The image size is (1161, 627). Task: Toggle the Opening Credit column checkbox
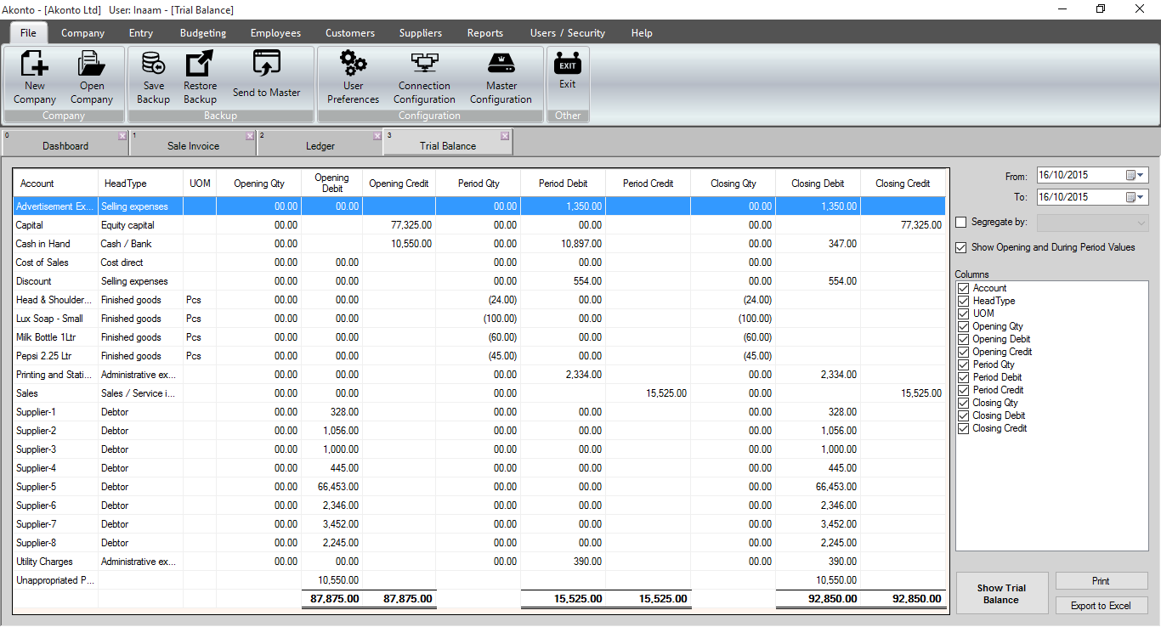click(963, 352)
